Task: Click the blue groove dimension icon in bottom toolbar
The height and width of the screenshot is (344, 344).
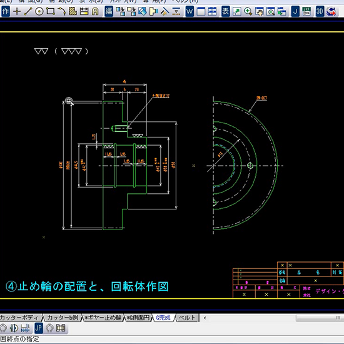Action: (x=25, y=328)
